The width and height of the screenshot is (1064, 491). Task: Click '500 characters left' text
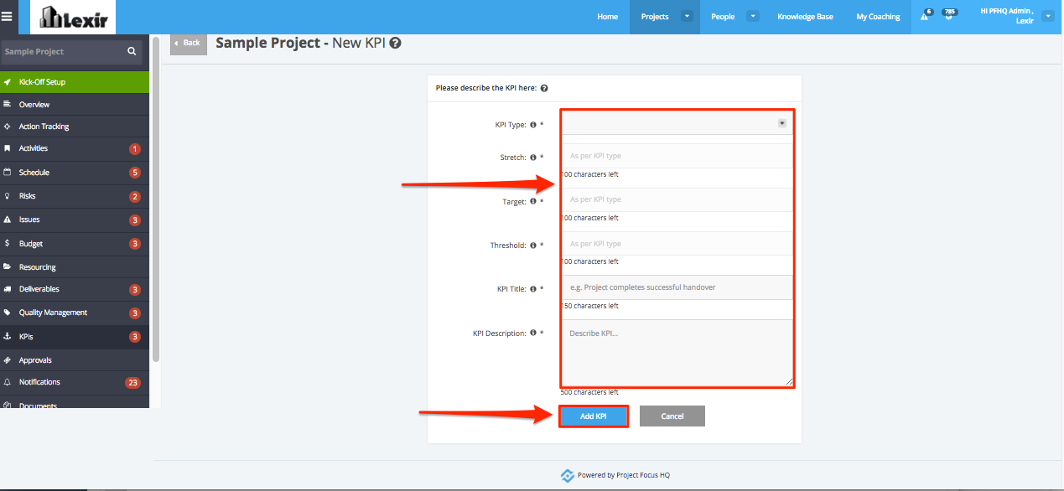click(589, 392)
